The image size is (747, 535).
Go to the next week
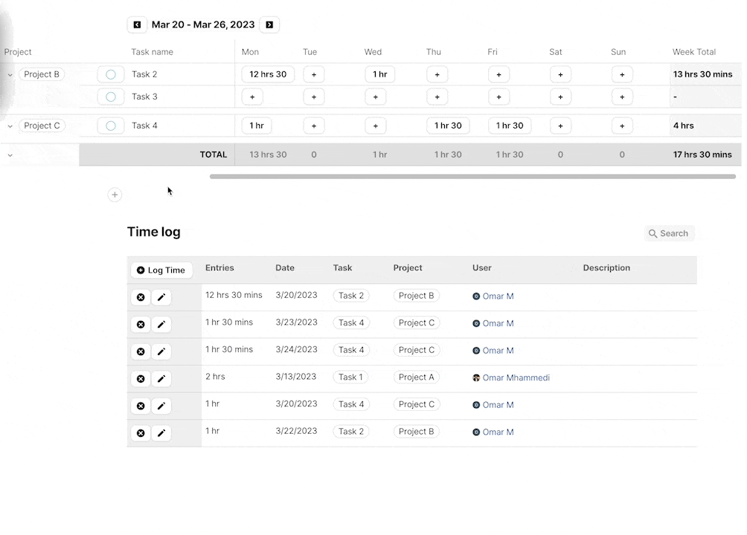click(x=269, y=25)
